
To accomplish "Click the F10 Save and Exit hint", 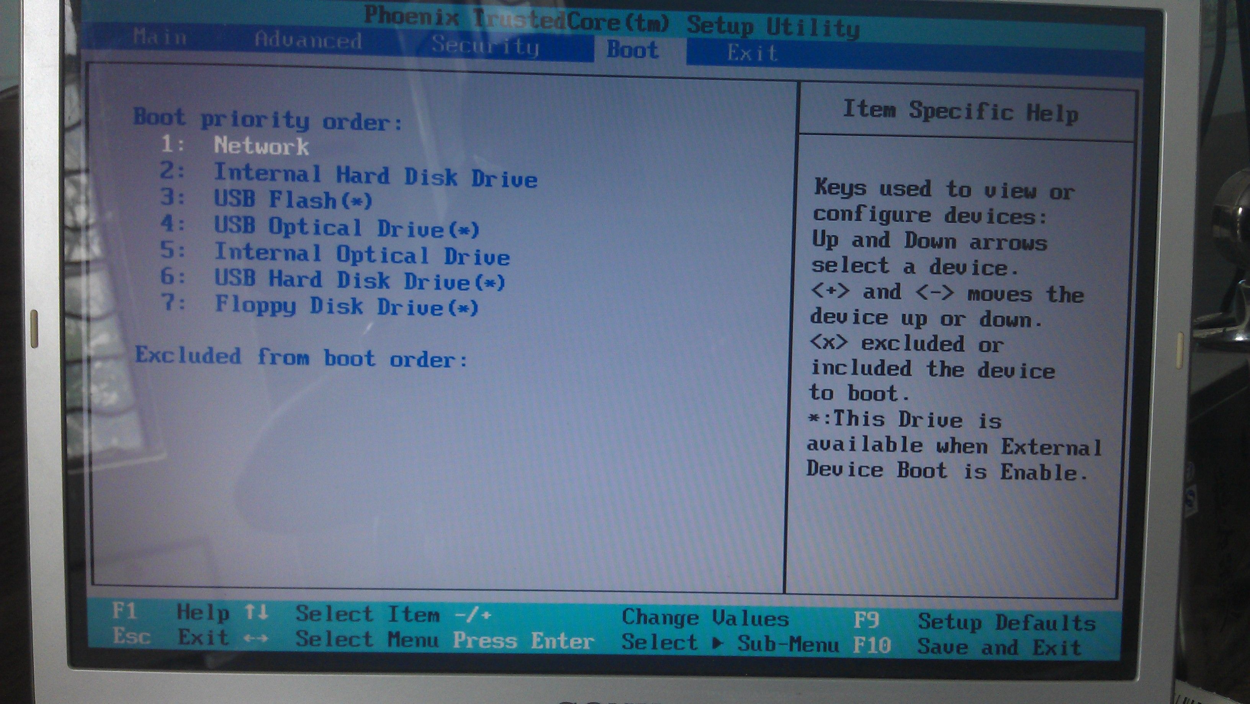I will click(x=968, y=646).
